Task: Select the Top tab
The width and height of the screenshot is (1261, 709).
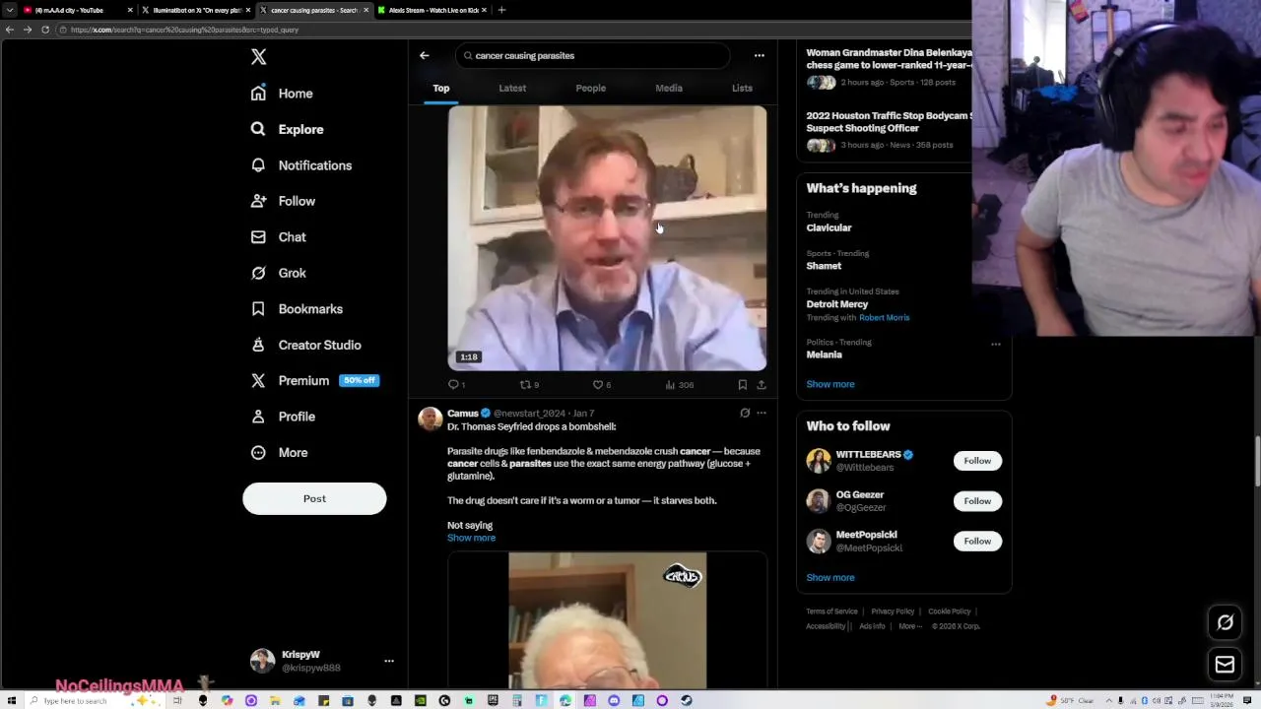Action: click(441, 88)
